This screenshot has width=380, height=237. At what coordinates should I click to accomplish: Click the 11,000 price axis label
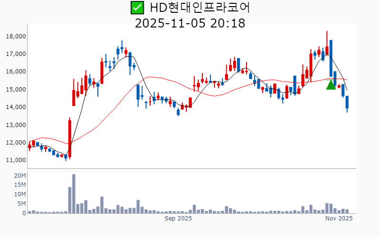16,160
